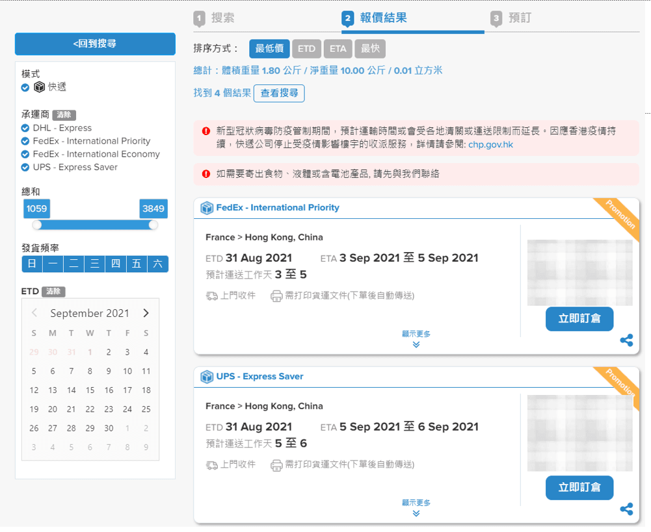Viewport: 651px width, 532px height.
Task: Go to previous month in ETD calendar
Action: coord(34,313)
